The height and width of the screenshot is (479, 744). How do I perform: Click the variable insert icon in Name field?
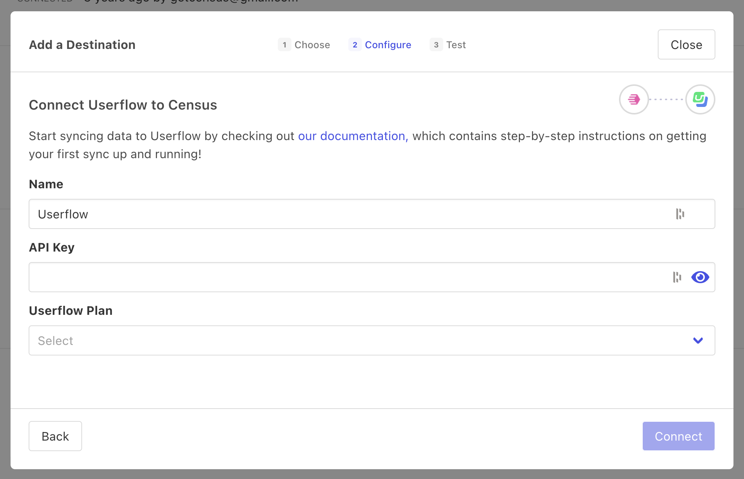coord(680,214)
